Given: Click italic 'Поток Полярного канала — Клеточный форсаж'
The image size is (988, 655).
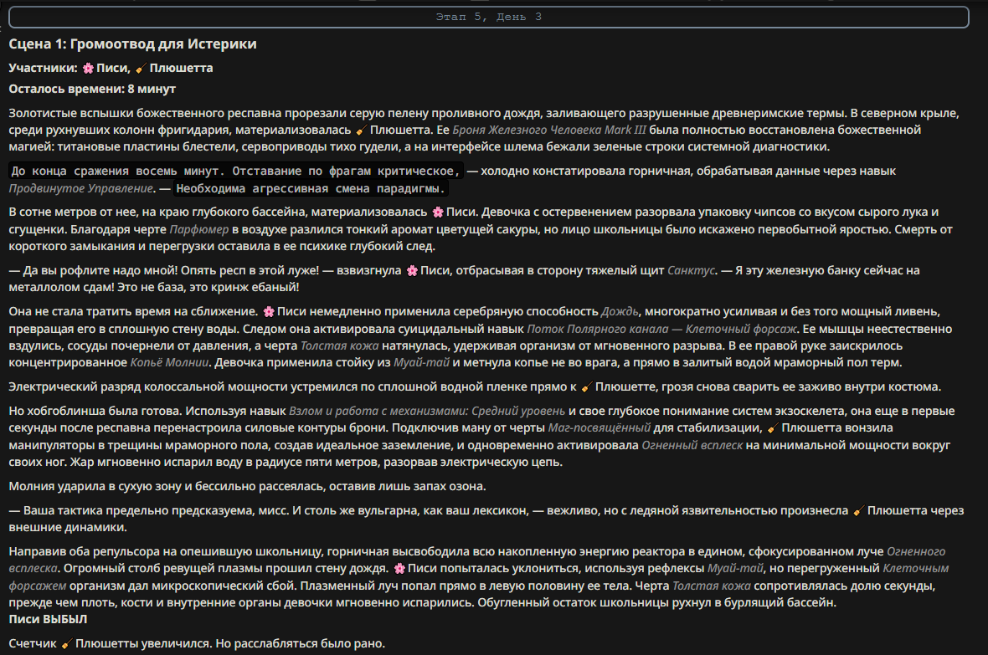Looking at the screenshot, I should pos(662,329).
